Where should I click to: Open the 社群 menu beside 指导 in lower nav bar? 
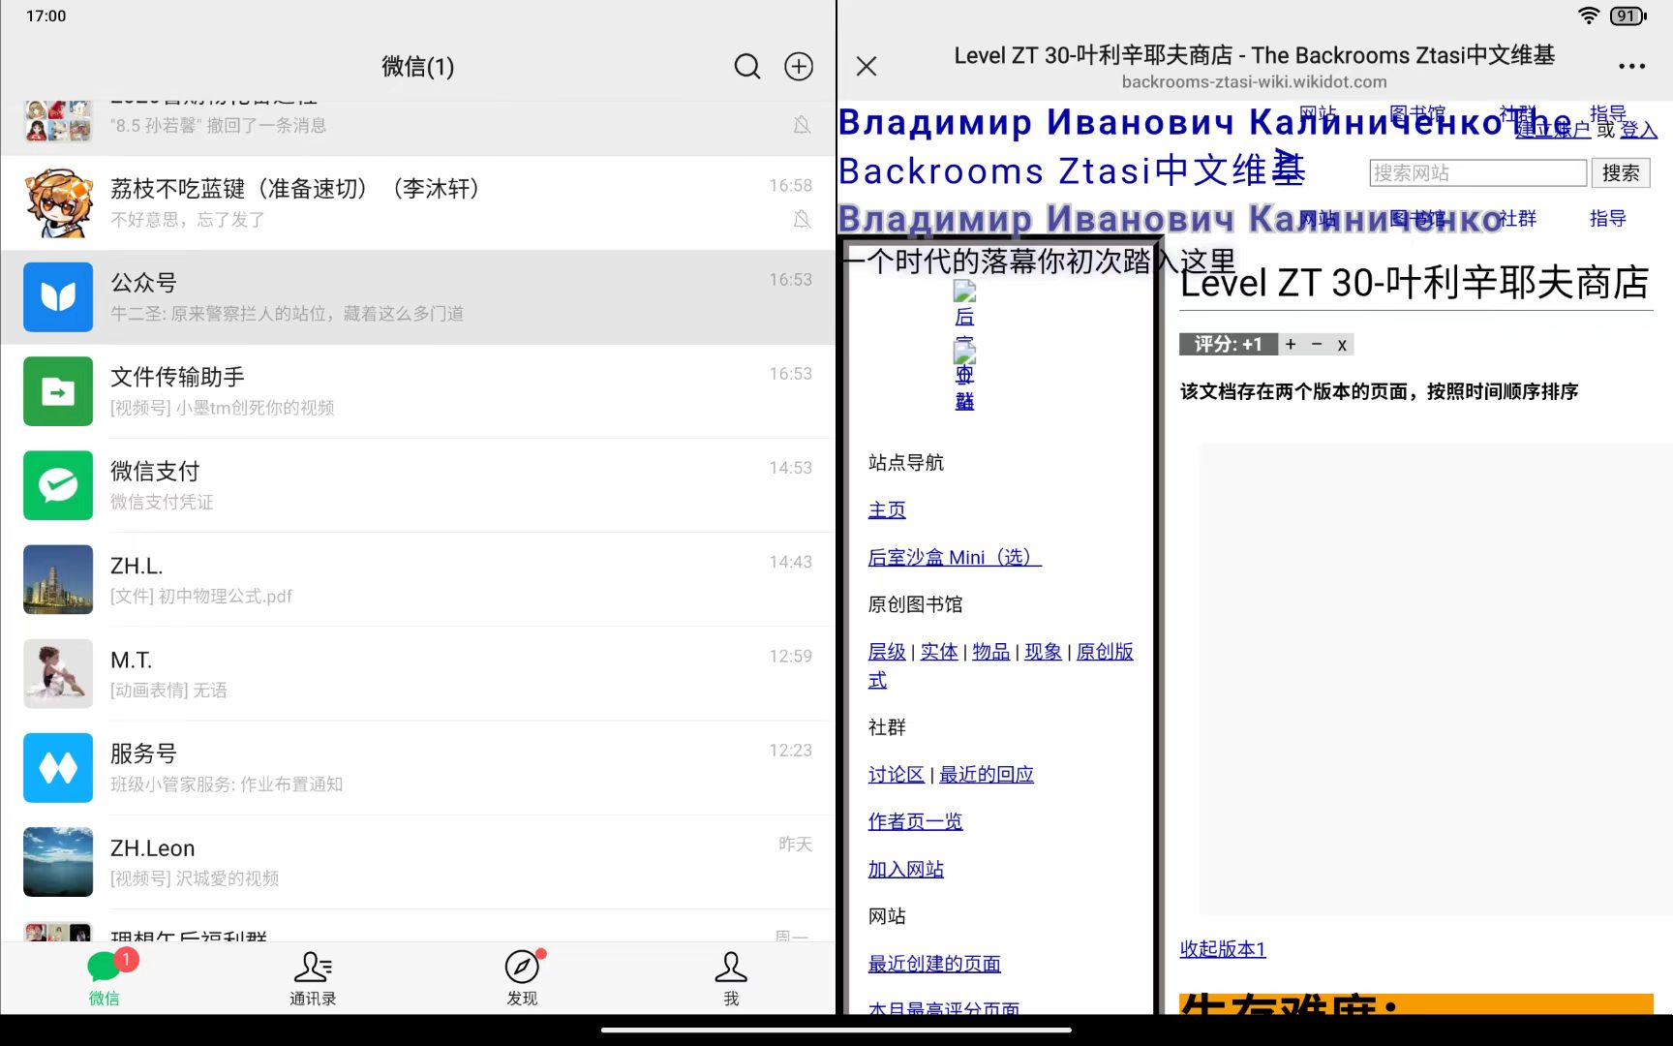pos(1518,219)
